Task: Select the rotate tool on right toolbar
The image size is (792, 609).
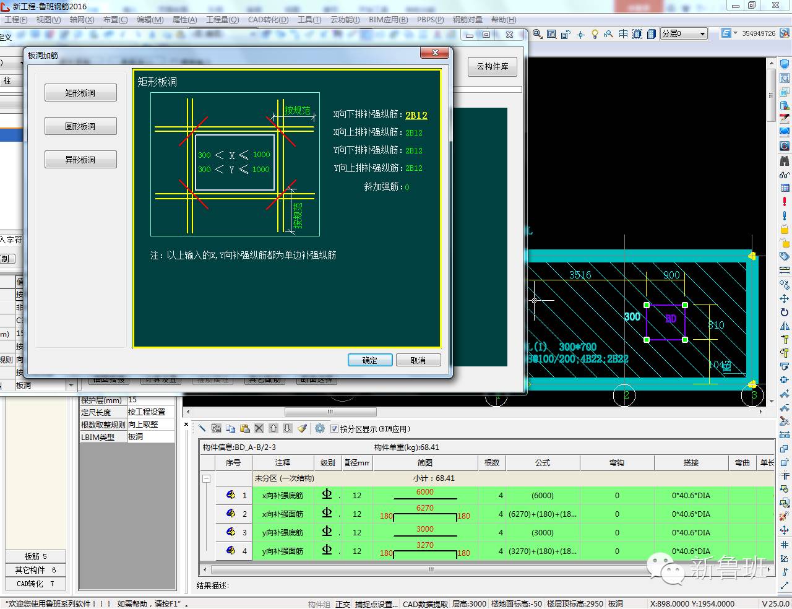Action: [785, 312]
